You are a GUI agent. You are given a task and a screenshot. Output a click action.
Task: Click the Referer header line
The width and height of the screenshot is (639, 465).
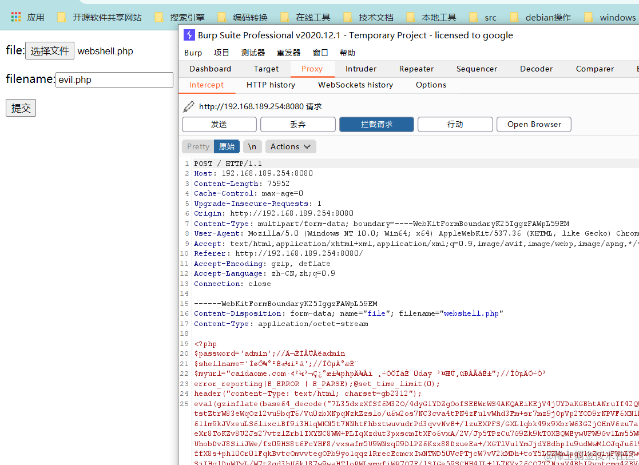279,253
